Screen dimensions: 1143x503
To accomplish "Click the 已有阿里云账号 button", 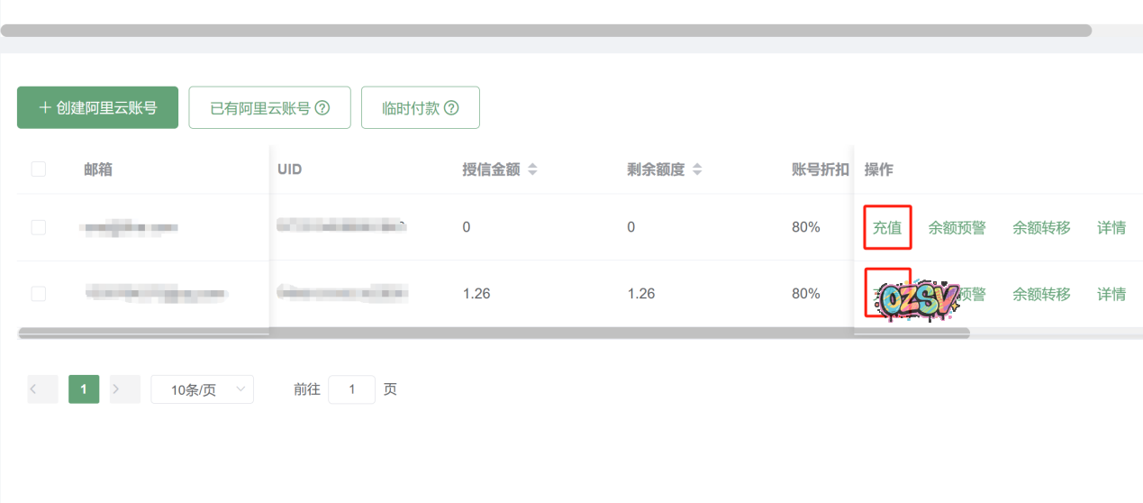I will (x=269, y=108).
